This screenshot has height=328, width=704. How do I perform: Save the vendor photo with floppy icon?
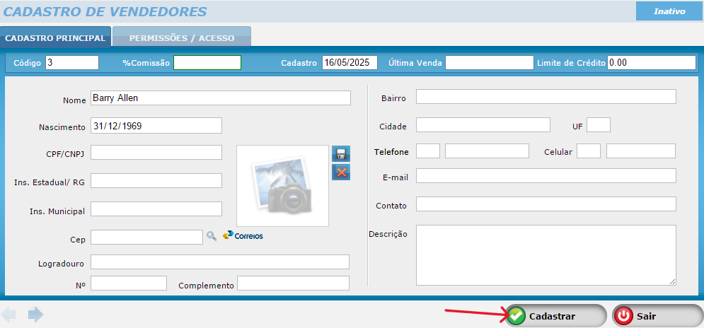click(341, 154)
